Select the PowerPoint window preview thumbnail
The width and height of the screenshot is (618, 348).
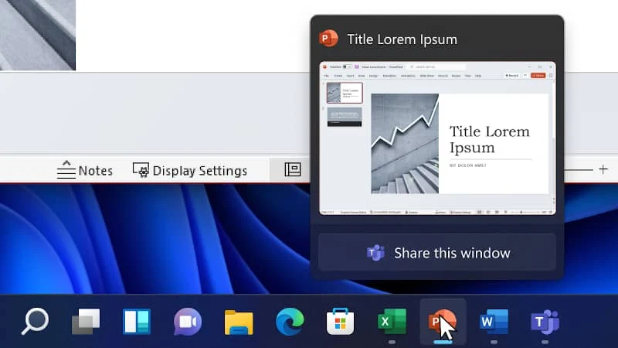pos(437,138)
